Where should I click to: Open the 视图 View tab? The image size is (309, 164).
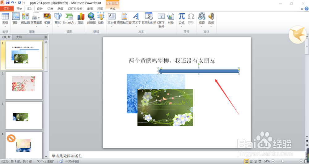pos(100,9)
